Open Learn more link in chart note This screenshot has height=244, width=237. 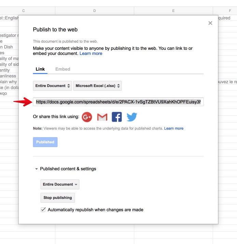tap(174, 128)
